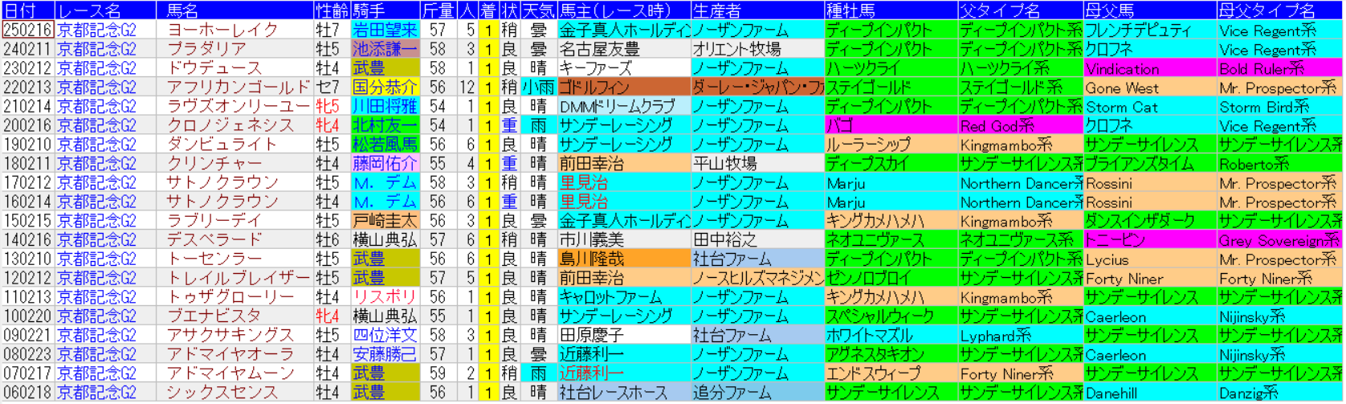
Task: Click the 生産者 column header
Action: coord(717,10)
